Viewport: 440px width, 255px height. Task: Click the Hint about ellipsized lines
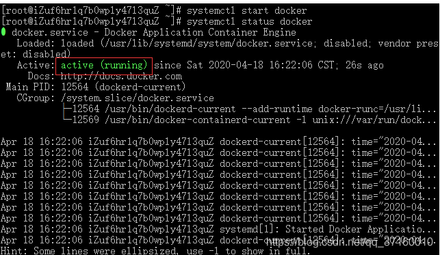click(155, 250)
